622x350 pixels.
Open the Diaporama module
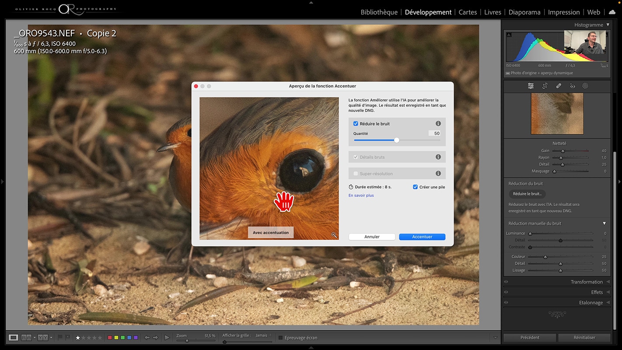(524, 12)
